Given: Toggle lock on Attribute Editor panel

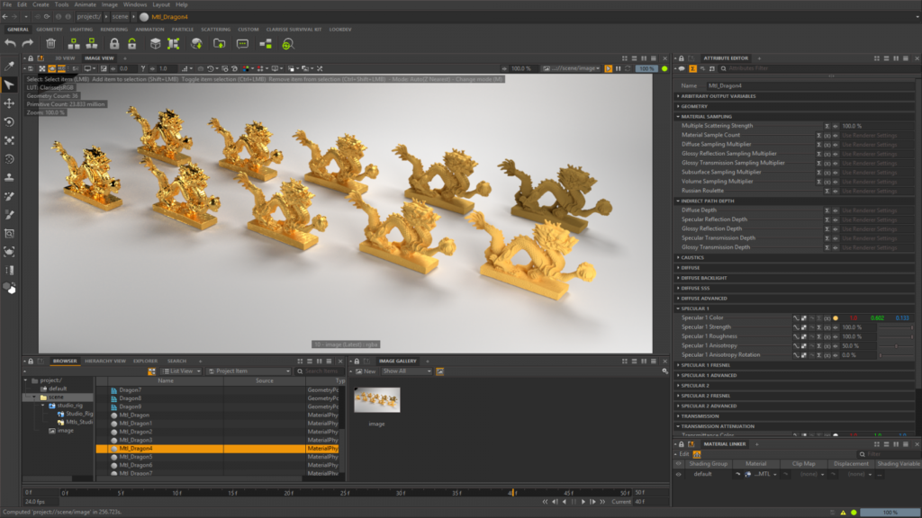Looking at the screenshot, I should [682, 58].
